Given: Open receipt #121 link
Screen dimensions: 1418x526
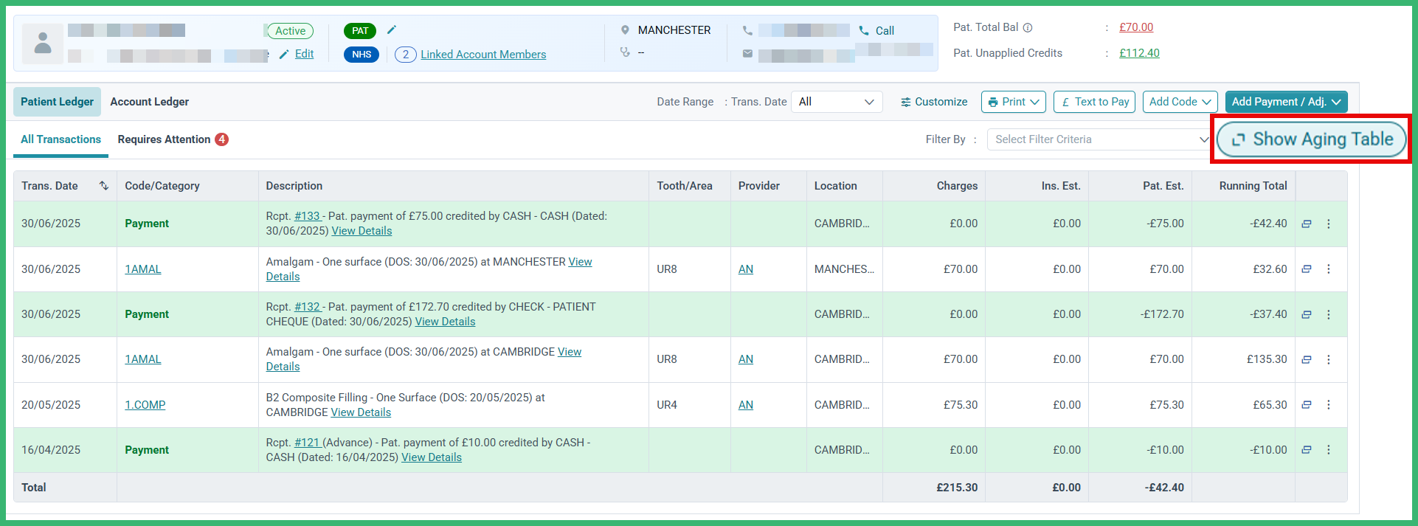Looking at the screenshot, I should pyautogui.click(x=308, y=443).
